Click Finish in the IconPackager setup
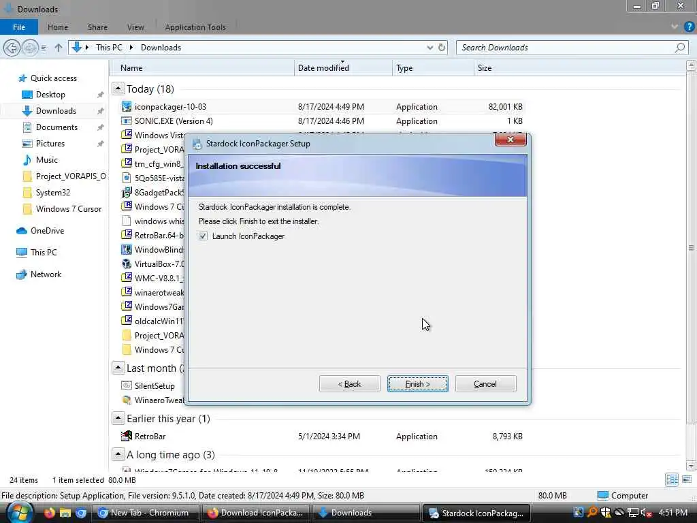Viewport: 697px width, 523px height. point(417,384)
